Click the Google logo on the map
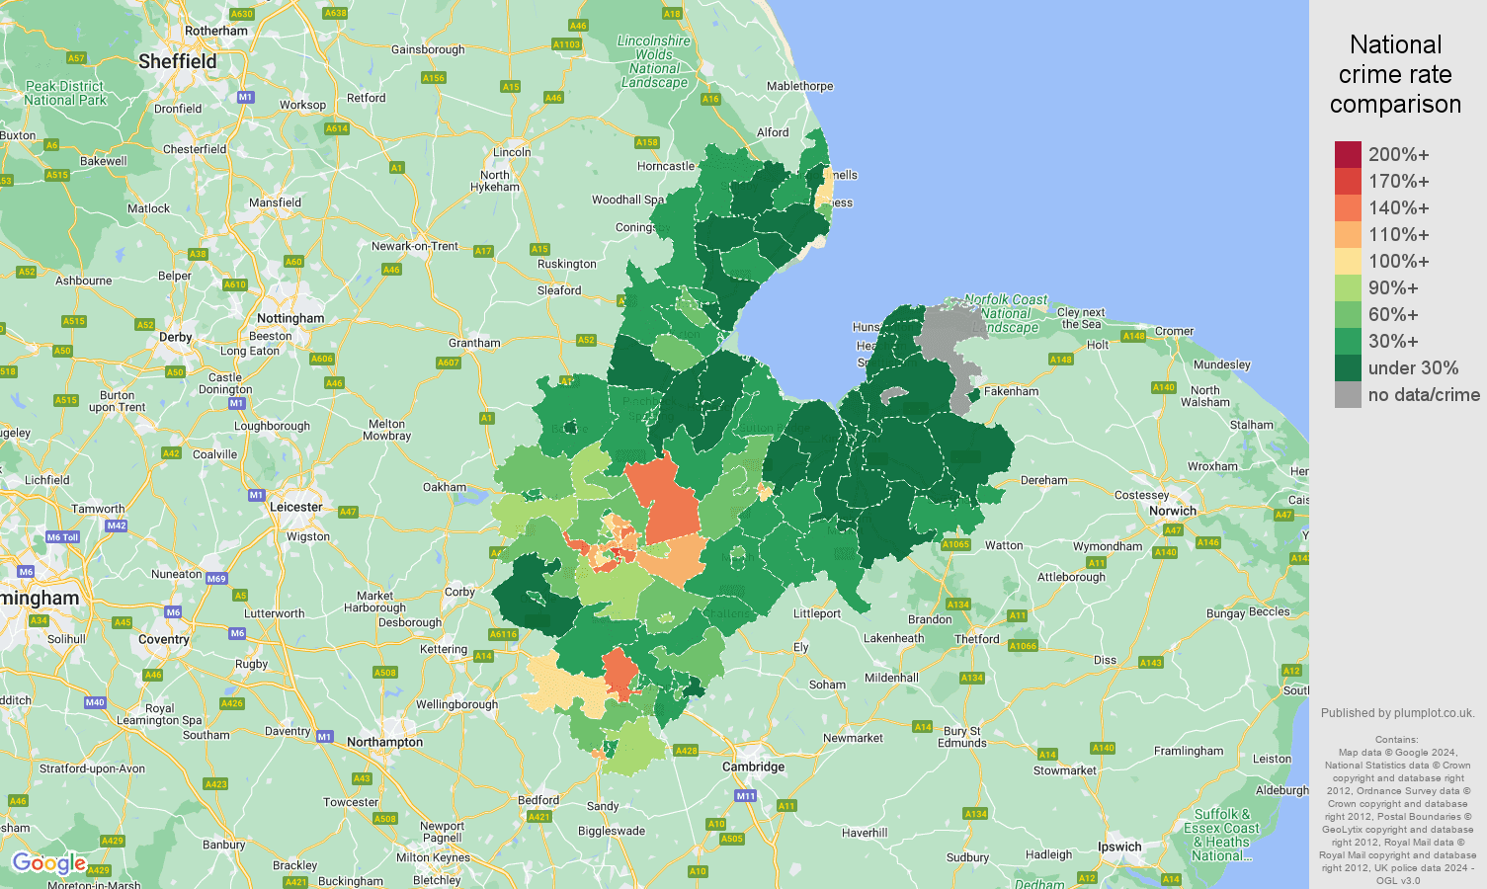The width and height of the screenshot is (1487, 889). (48, 864)
